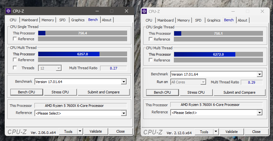
Task: Open the Mainboard tab in the right window
Action: click(165, 20)
